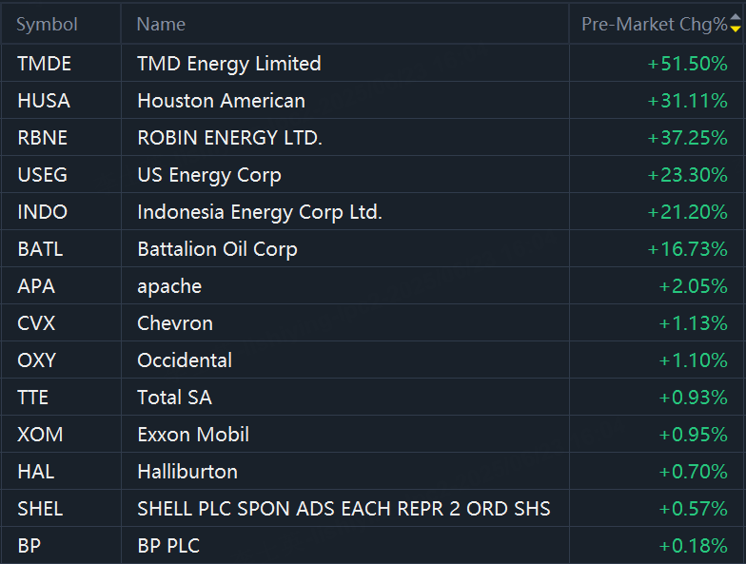
Task: Select the Houston American row name
Action: pos(221,101)
